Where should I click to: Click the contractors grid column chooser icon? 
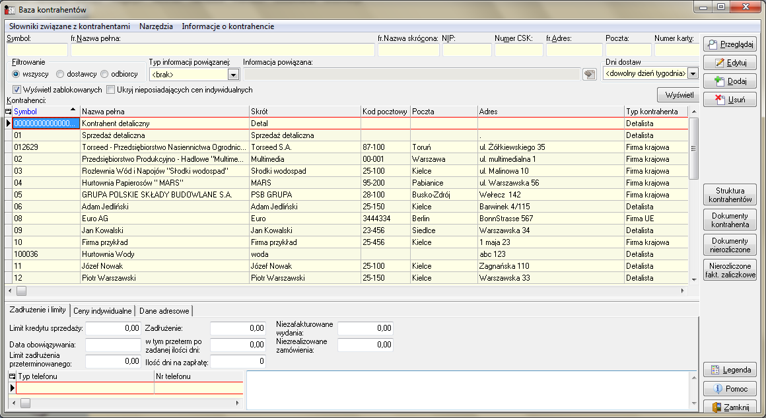(9, 112)
